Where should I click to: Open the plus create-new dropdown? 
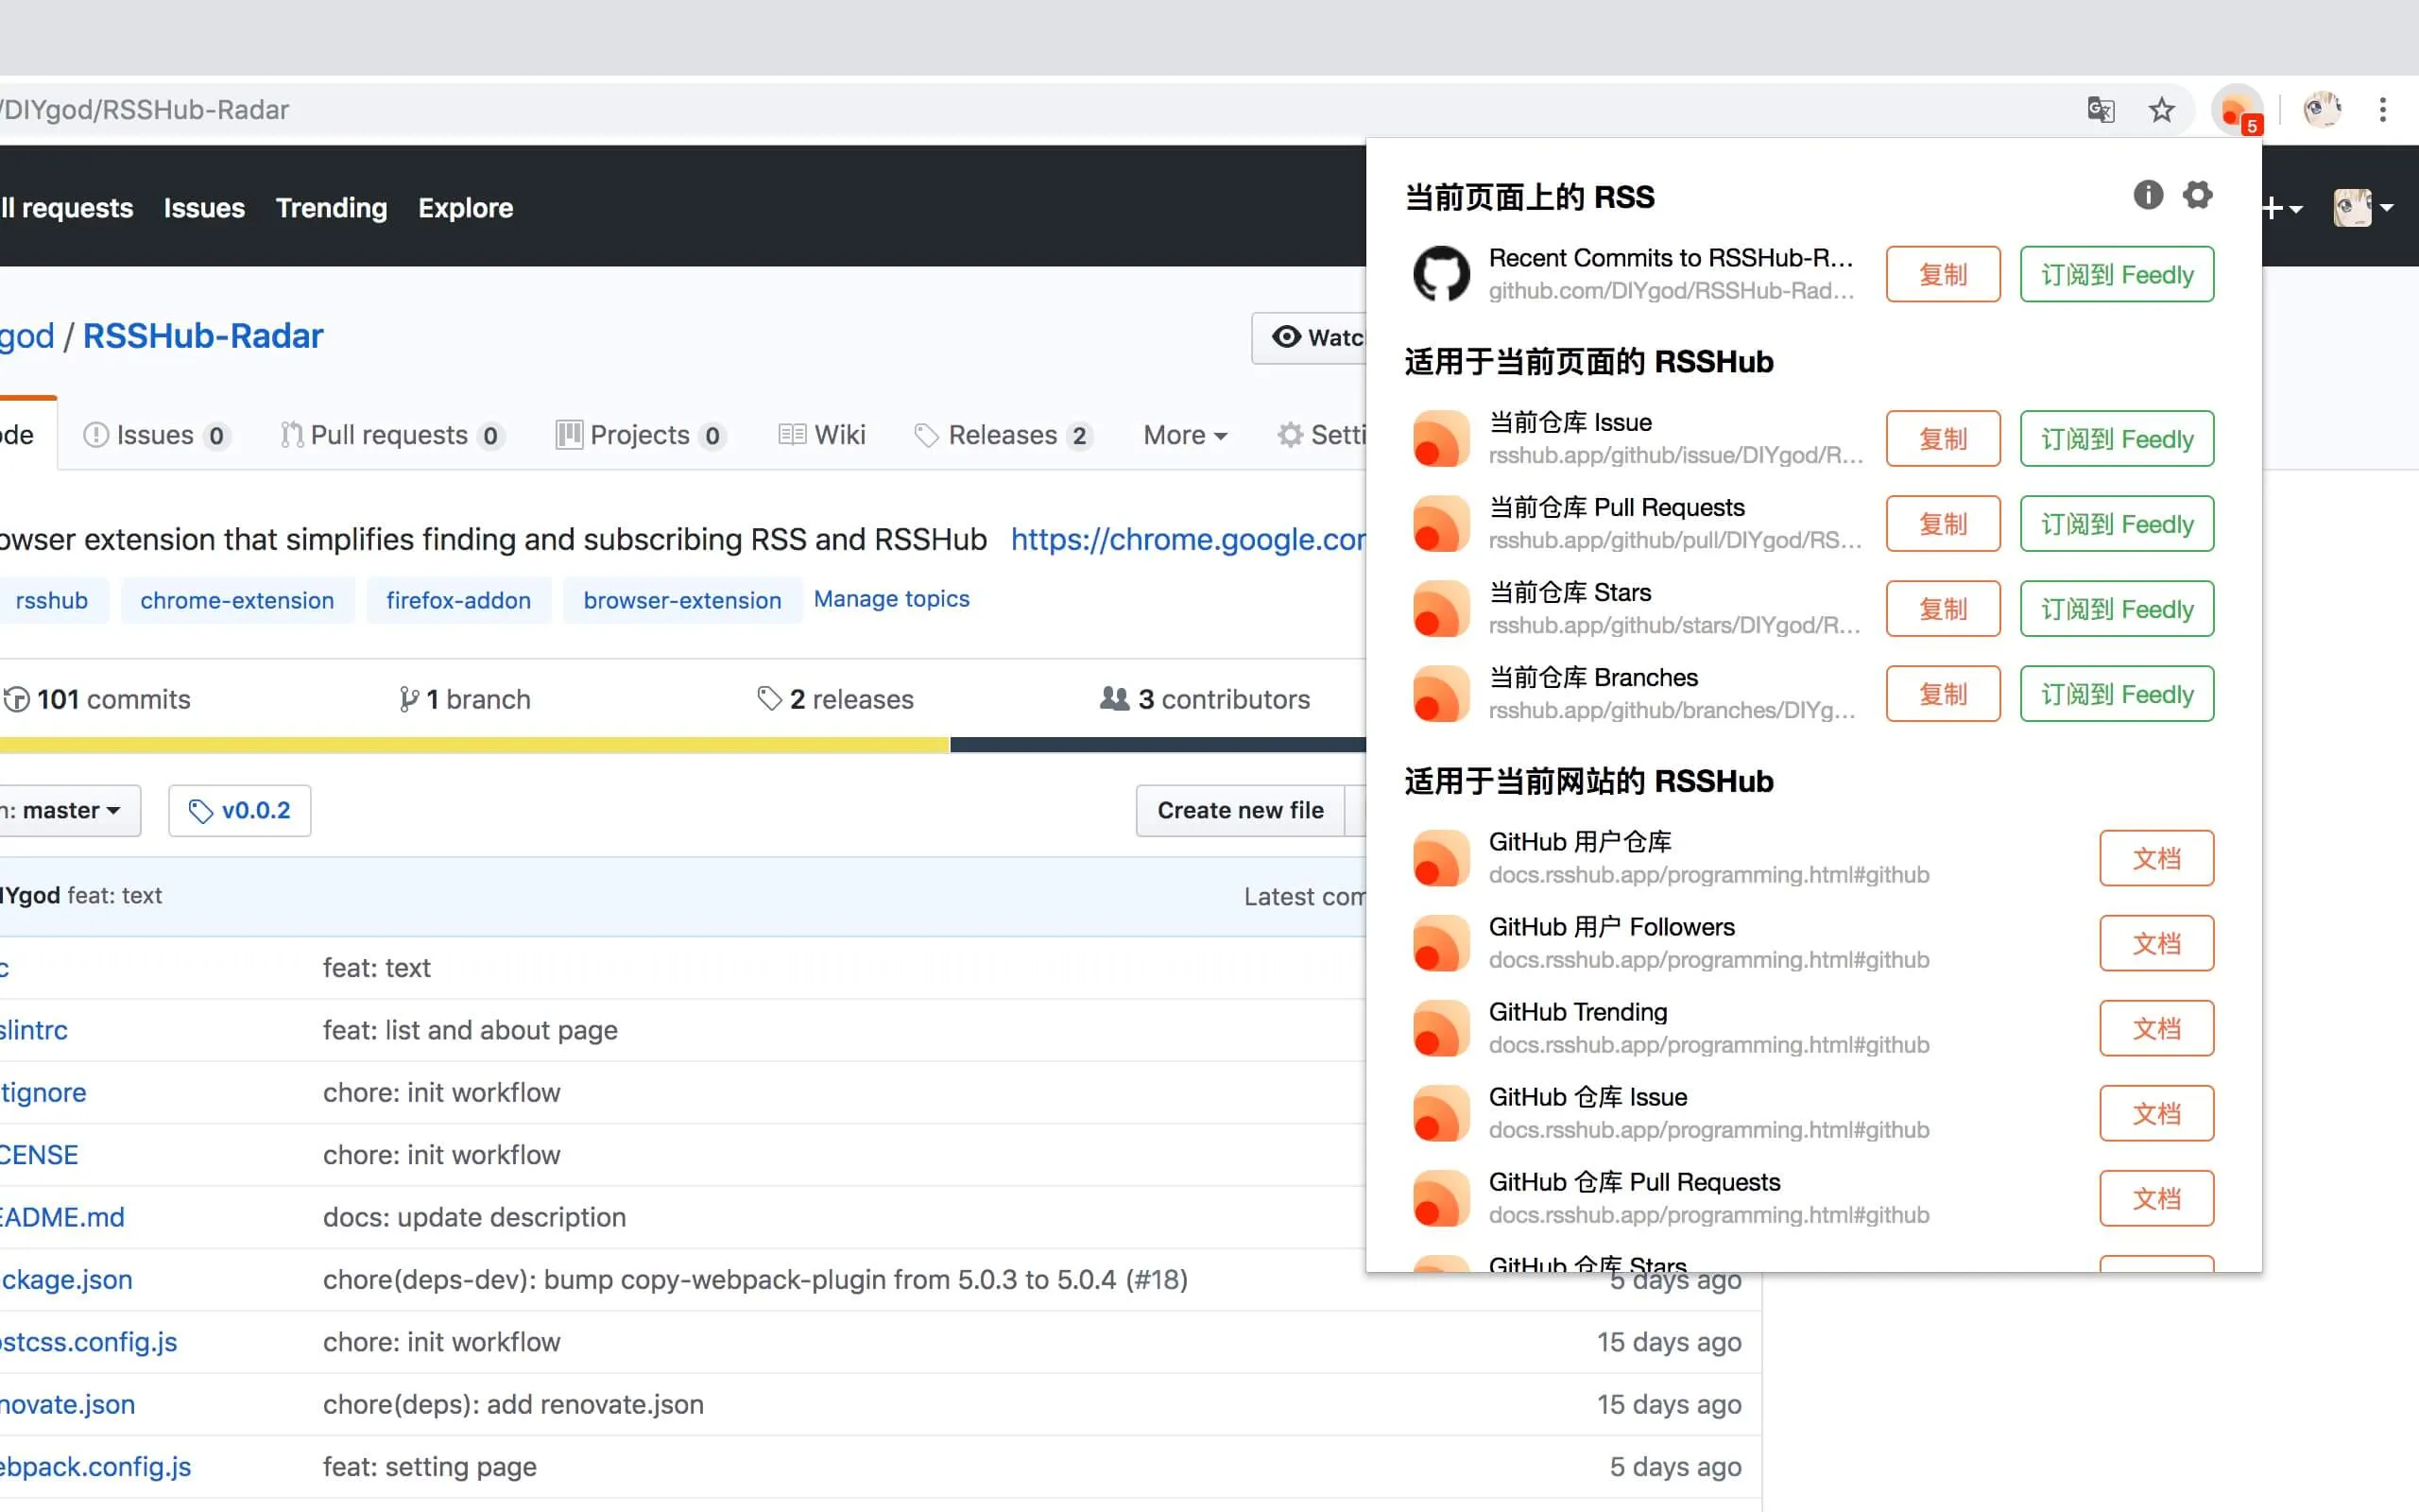(x=2281, y=208)
